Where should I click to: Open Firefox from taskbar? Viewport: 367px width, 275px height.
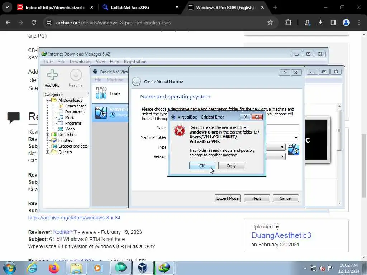(54, 268)
